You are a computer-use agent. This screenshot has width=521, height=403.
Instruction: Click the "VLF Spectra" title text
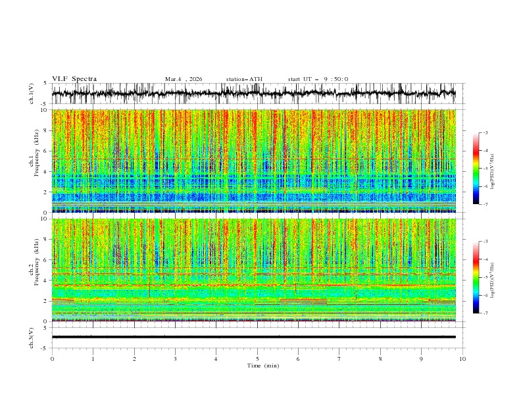(74, 79)
